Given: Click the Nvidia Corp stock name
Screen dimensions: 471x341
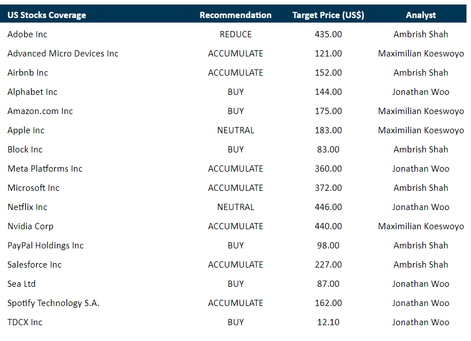Looking at the screenshot, I should [x=30, y=226].
